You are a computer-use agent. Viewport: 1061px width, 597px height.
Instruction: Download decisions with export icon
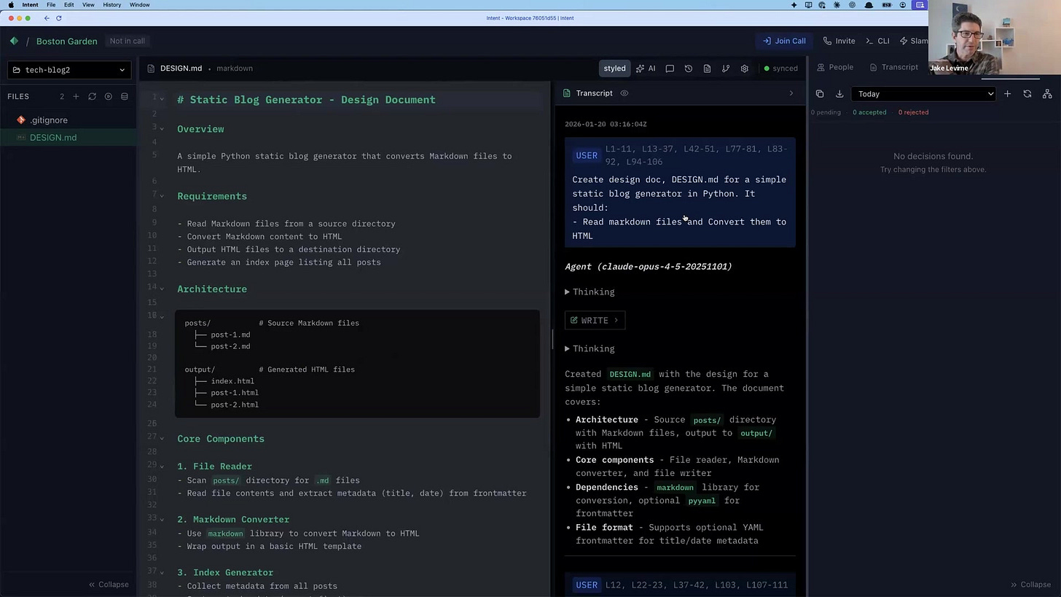[839, 93]
